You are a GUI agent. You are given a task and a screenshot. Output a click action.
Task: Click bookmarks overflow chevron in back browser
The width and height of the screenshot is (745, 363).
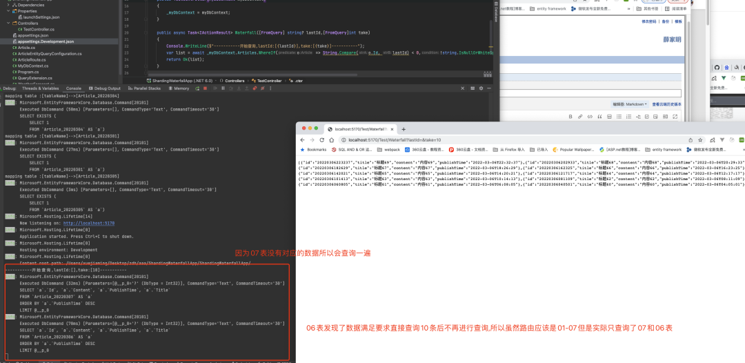pos(628,8)
